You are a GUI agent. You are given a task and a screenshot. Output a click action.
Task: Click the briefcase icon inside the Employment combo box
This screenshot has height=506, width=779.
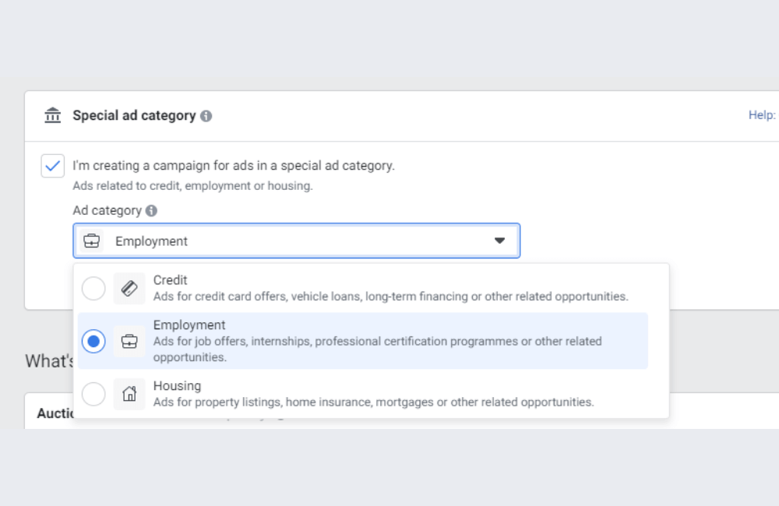pos(91,241)
